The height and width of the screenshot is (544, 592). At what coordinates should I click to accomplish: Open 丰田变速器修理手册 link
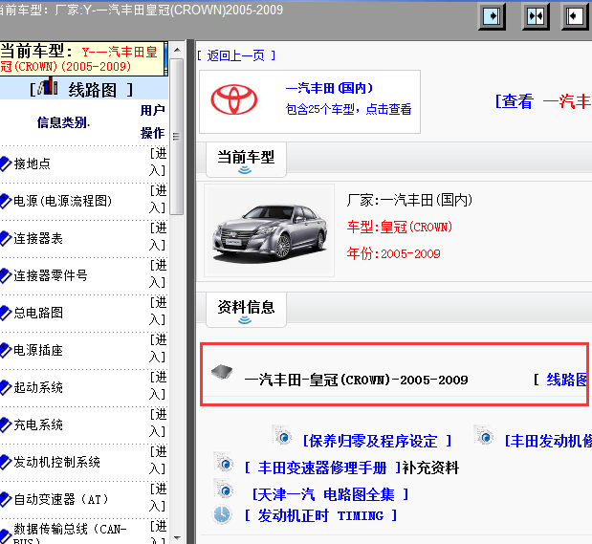tap(322, 468)
